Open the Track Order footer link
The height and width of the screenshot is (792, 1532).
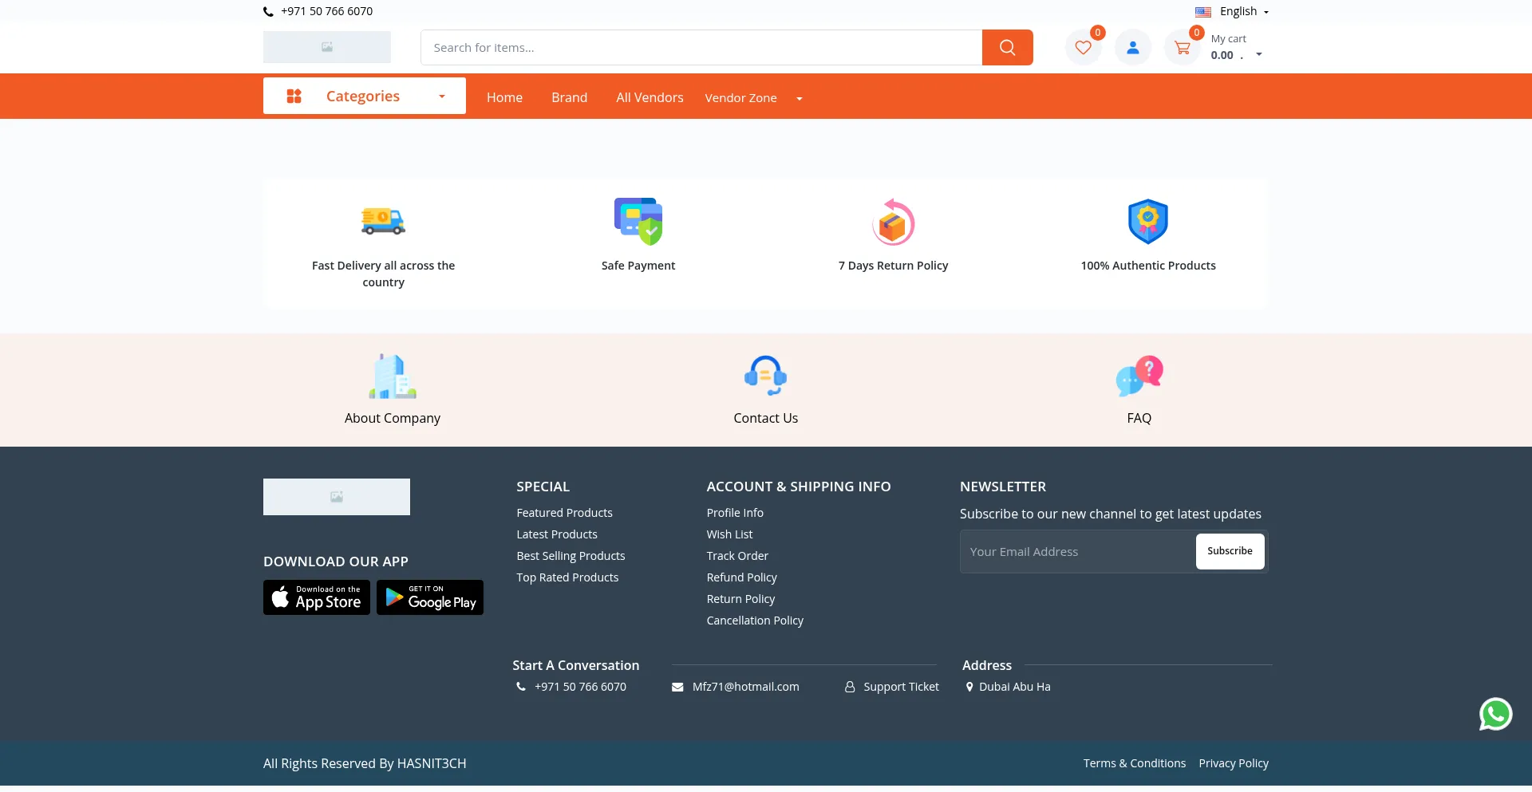tap(737, 556)
